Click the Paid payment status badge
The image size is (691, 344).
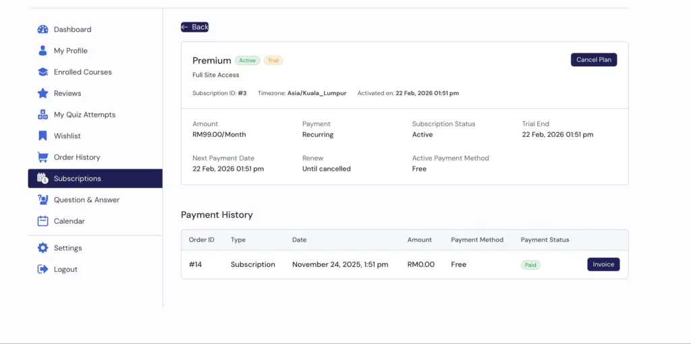tap(530, 265)
